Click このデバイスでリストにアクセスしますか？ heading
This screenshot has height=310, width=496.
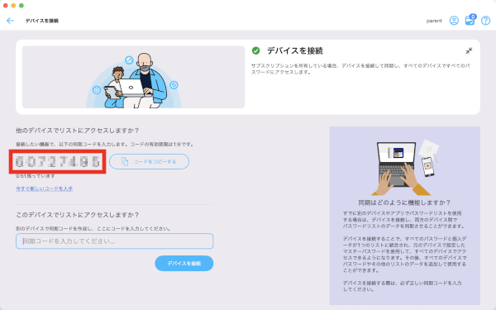click(x=78, y=215)
